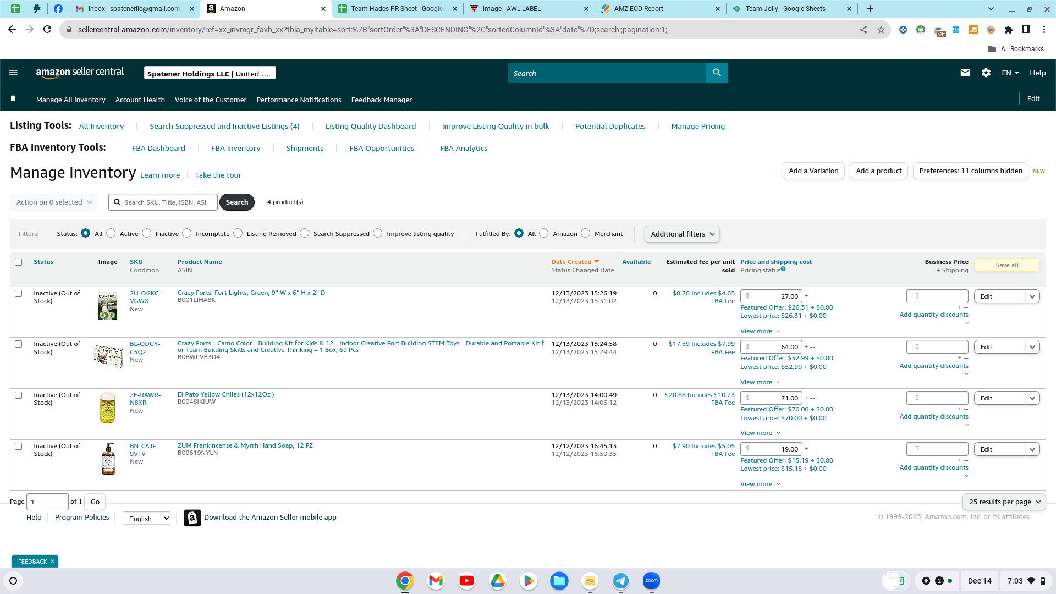Share this page via share icon

click(864, 30)
